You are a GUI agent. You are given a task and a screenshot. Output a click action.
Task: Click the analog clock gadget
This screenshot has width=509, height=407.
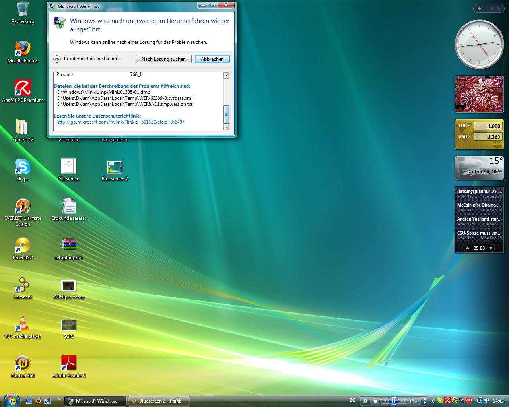tap(479, 45)
